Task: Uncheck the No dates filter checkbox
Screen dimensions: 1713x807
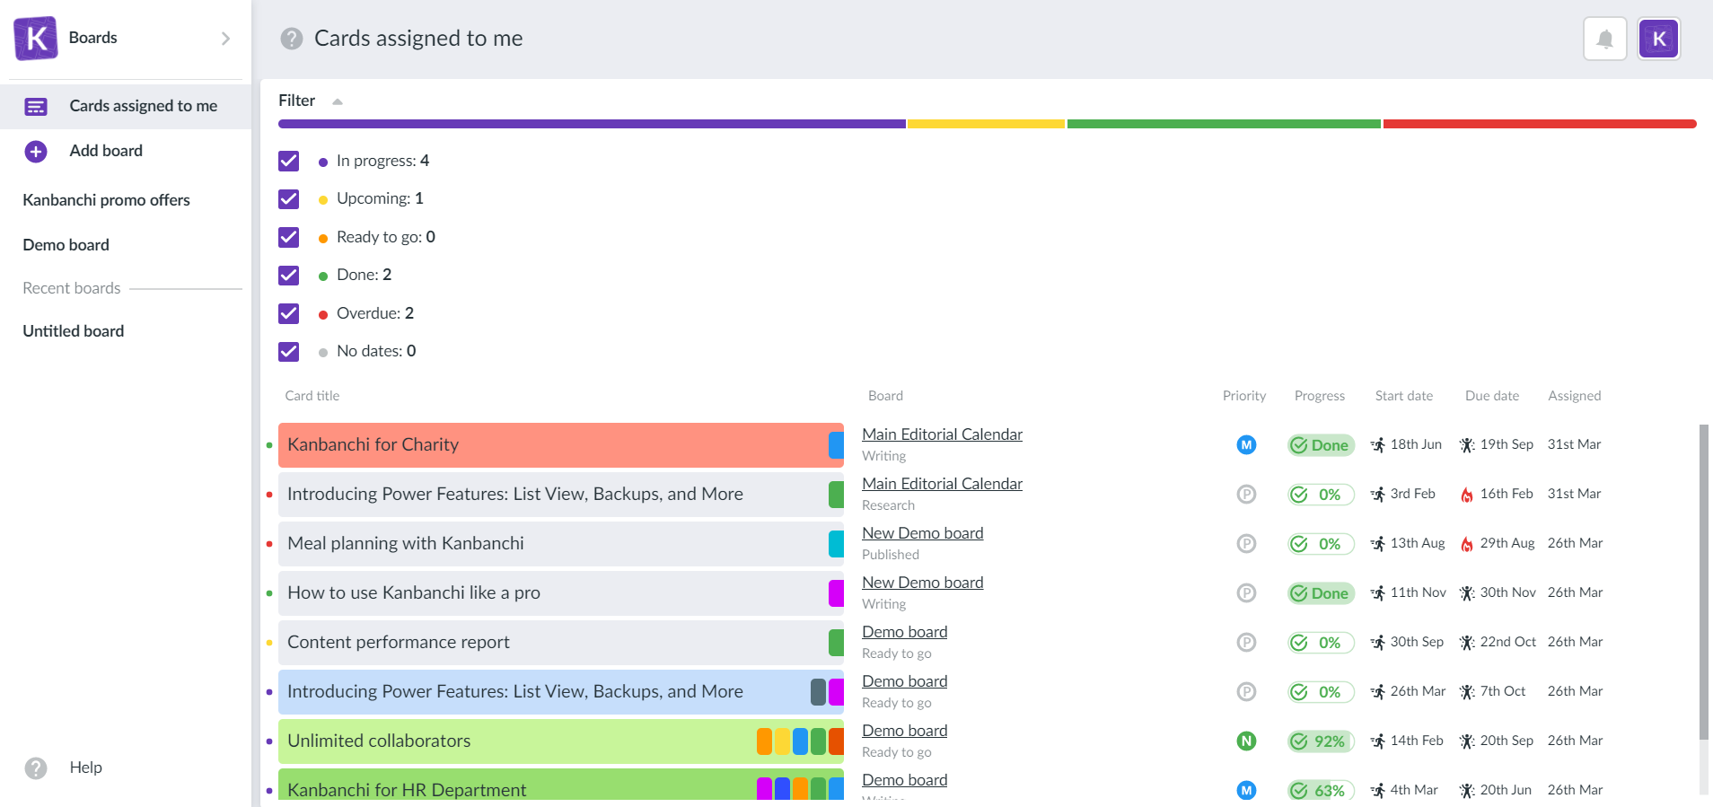Action: 288,351
